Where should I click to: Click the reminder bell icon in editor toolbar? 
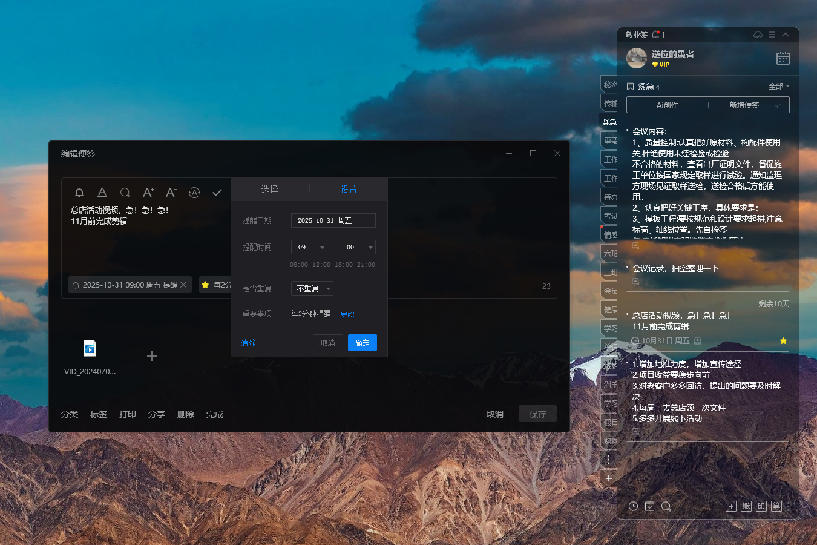79,193
